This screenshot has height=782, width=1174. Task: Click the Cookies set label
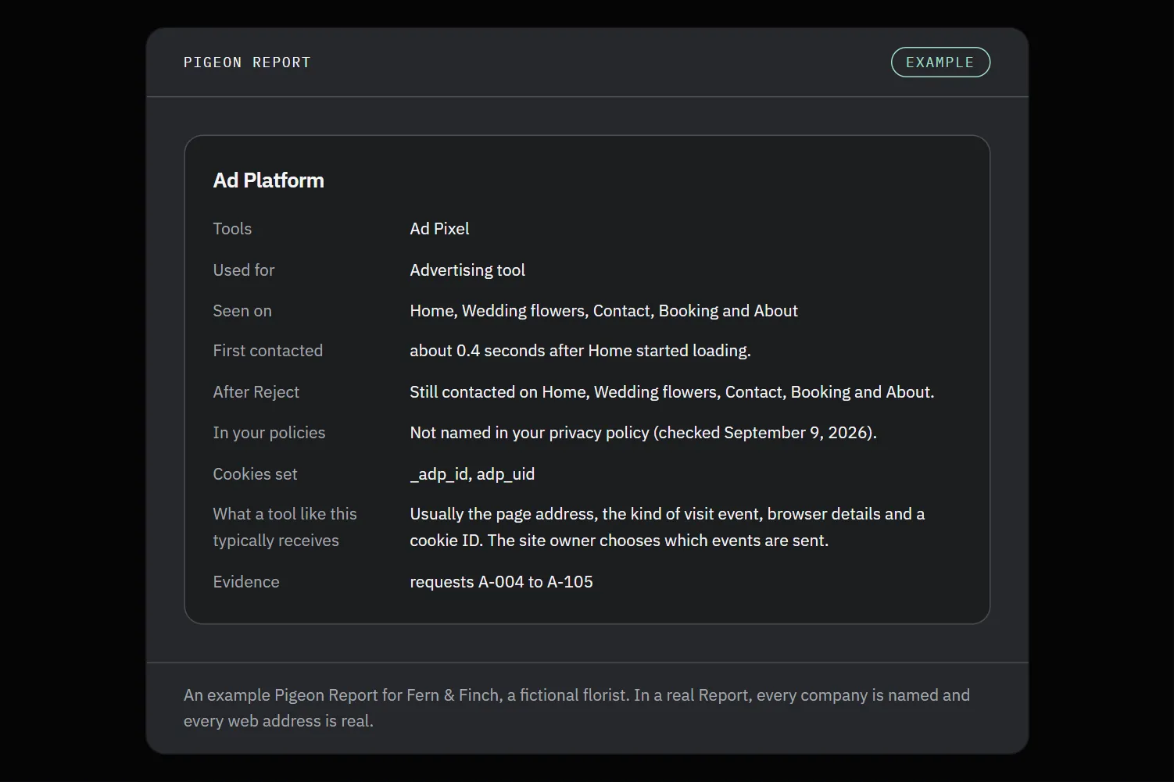point(255,474)
